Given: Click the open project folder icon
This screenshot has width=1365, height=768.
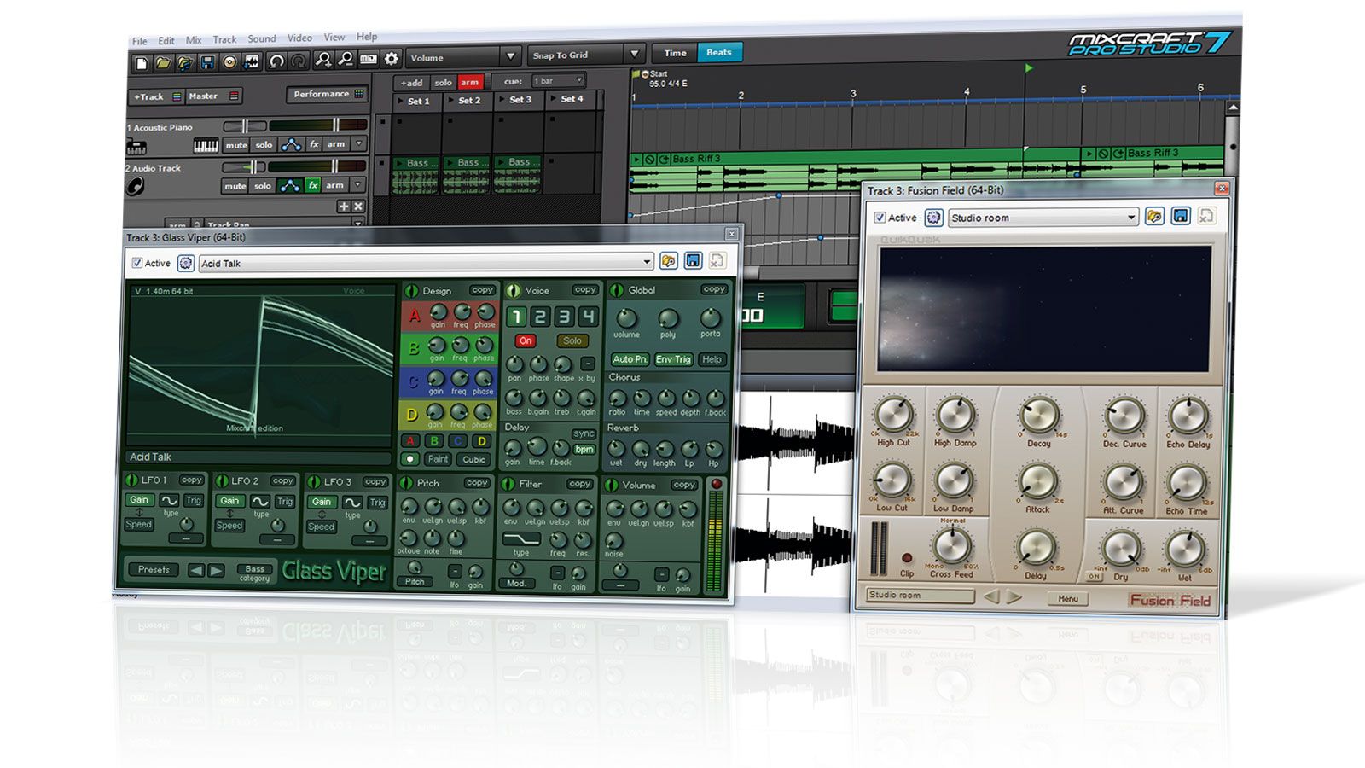Looking at the screenshot, I should [163, 62].
